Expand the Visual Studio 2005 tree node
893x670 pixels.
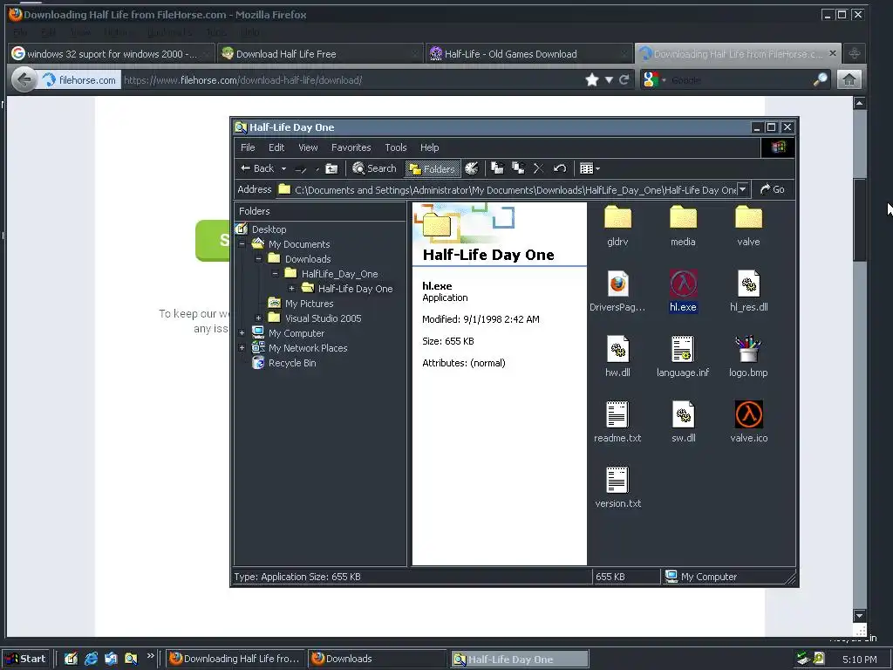click(258, 318)
